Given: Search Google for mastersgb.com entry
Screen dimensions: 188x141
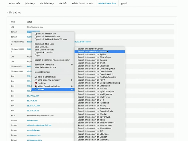Looking at the screenshot, I should (x=52, y=60).
